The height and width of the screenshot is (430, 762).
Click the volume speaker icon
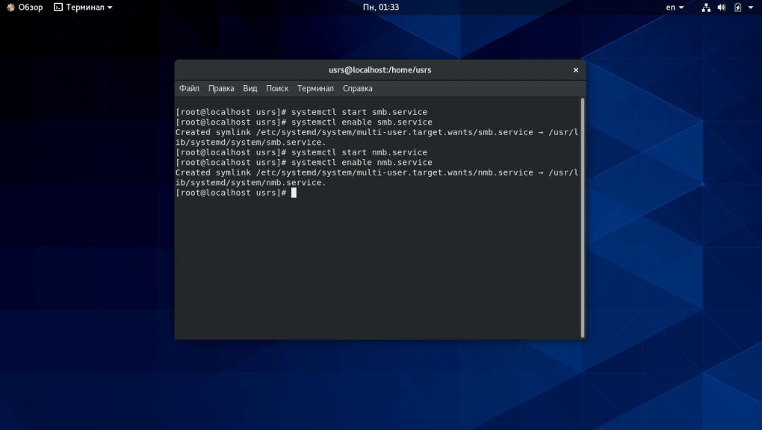pos(722,7)
